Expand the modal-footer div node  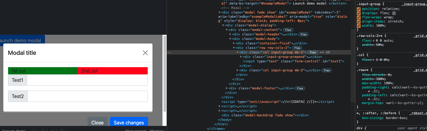click(227, 88)
